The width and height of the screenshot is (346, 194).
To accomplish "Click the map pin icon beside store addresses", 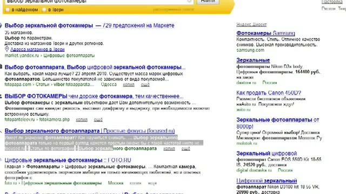I will tap(7, 49).
